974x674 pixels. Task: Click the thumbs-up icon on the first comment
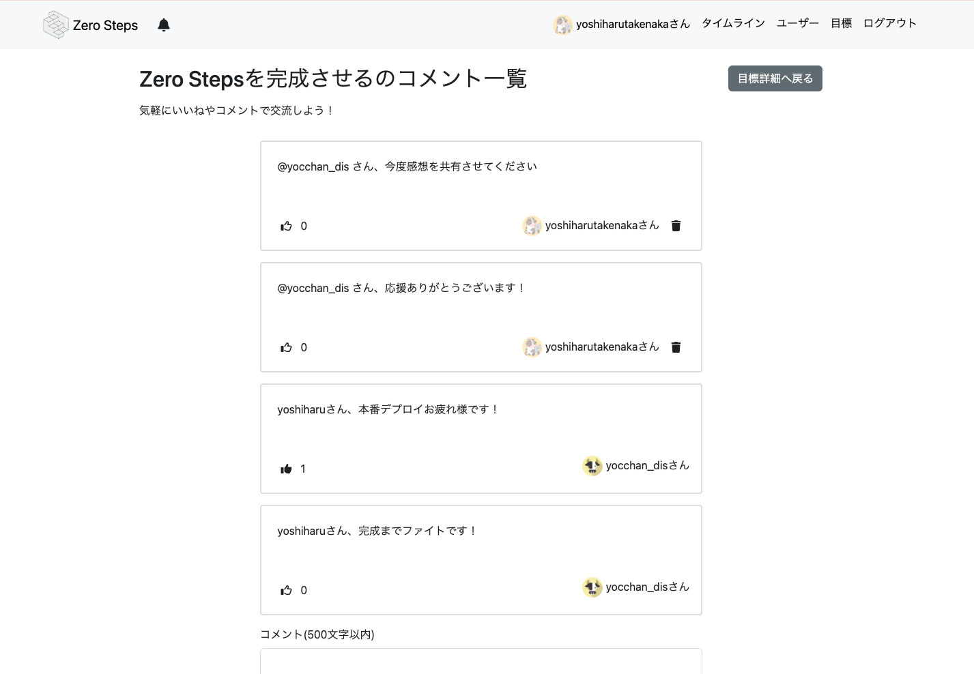pos(286,226)
